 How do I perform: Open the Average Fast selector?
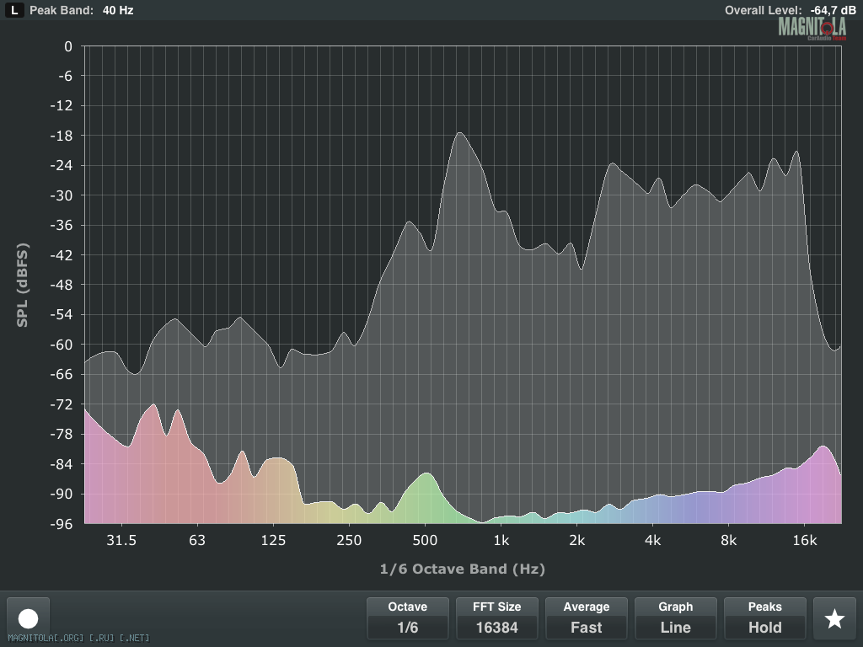point(587,618)
